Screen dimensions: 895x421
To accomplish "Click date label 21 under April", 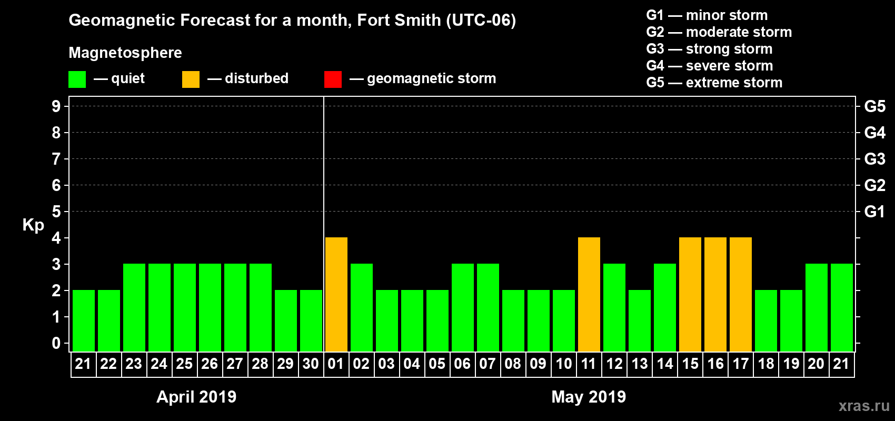I will [83, 364].
